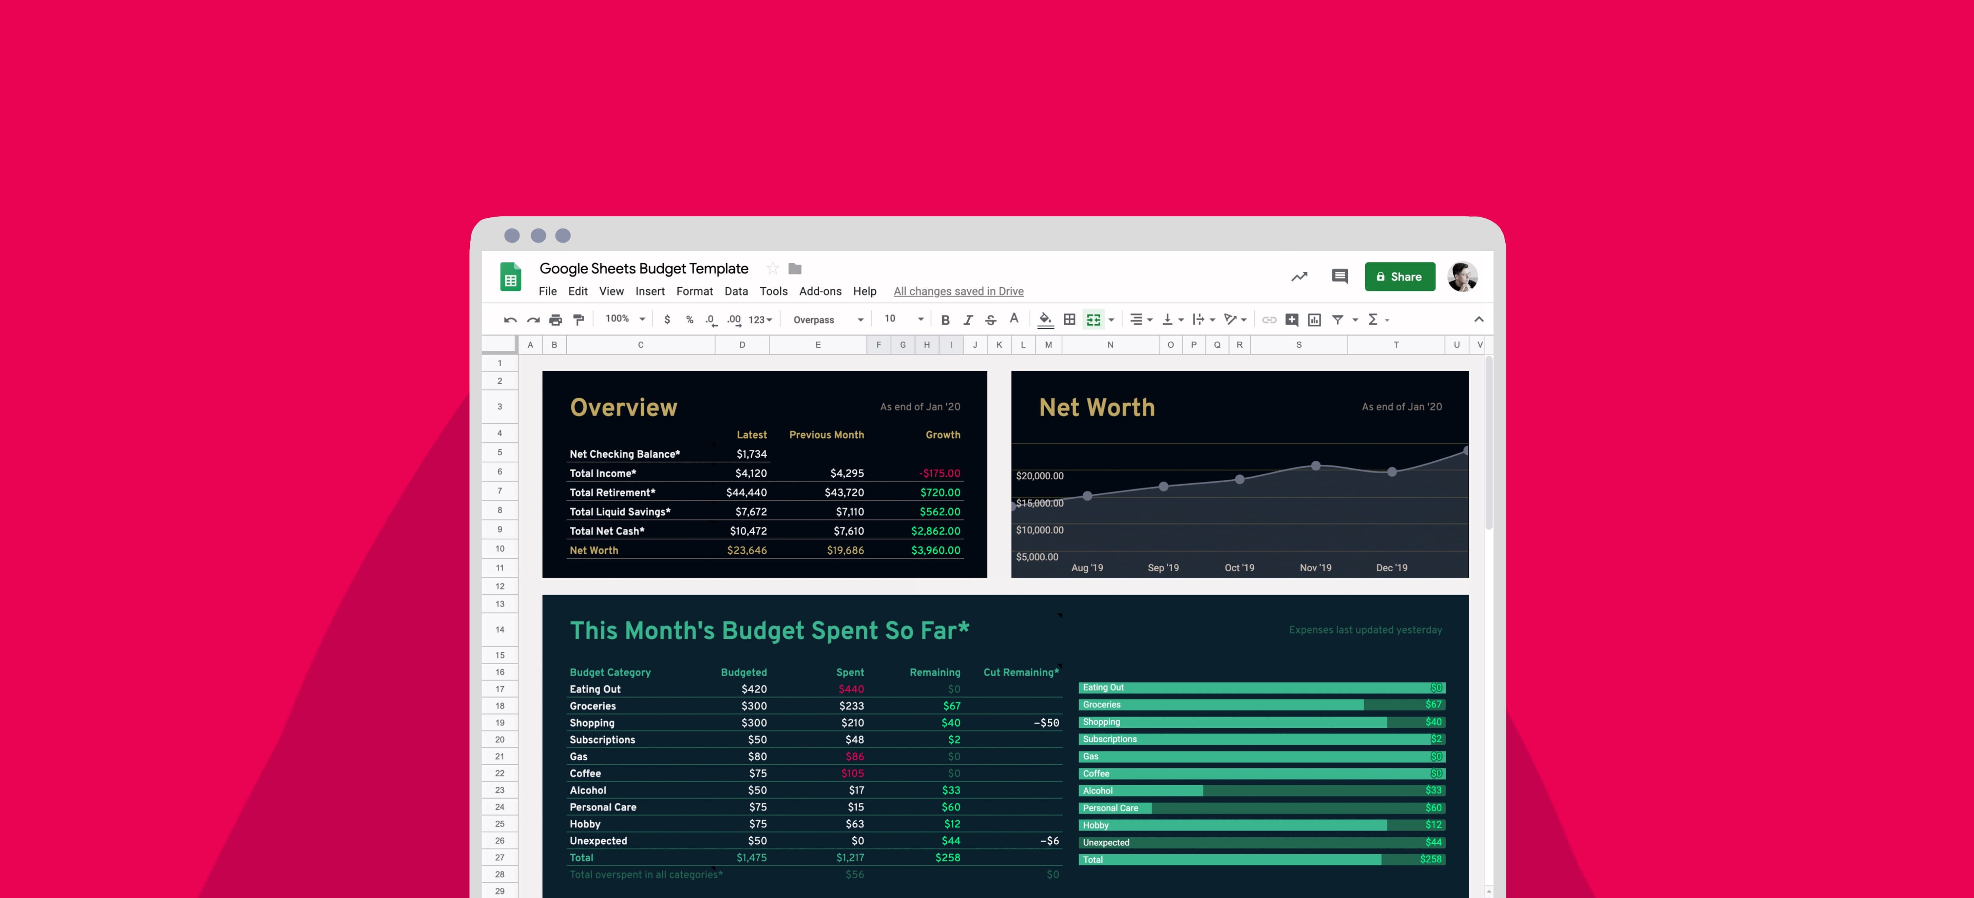Expand the merge cells type dropdown arrow
Viewport: 1974px width, 898px height.
1111,320
